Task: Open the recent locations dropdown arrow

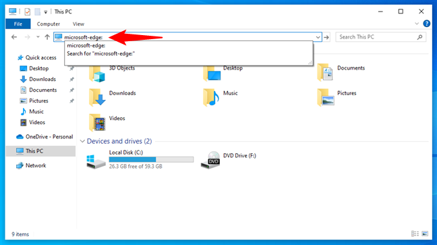Action: point(38,37)
